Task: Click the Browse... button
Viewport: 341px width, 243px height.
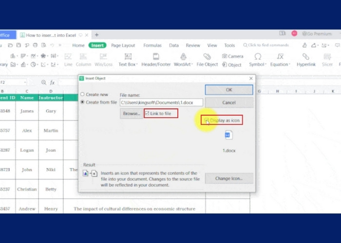Action: tap(132, 113)
